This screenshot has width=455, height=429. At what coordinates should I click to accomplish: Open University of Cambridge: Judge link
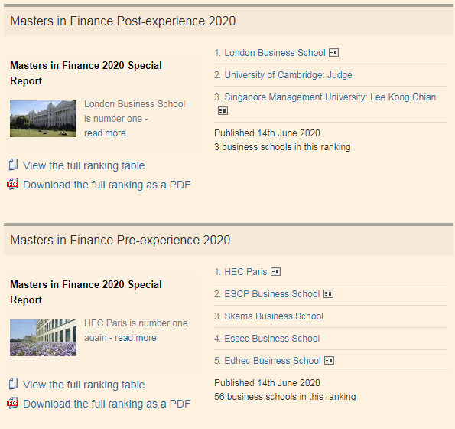(288, 75)
